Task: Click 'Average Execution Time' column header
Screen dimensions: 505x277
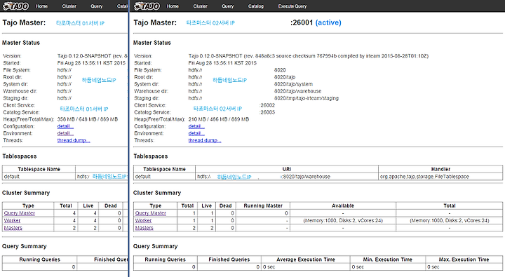Action: point(306,259)
